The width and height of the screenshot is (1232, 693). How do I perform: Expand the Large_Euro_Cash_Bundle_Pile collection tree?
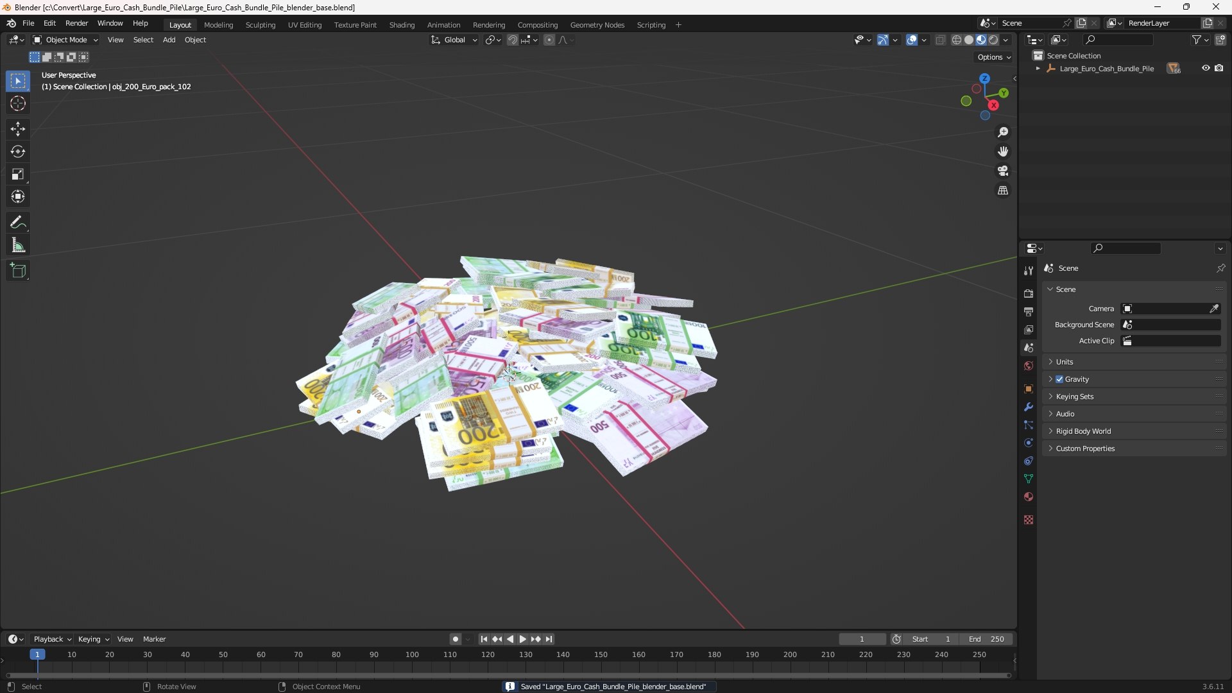[x=1038, y=69]
